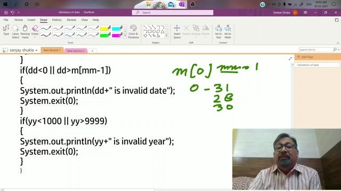The height and width of the screenshot is (192, 341).
Task: Select the cyan highlighter
Action: coord(117,28)
